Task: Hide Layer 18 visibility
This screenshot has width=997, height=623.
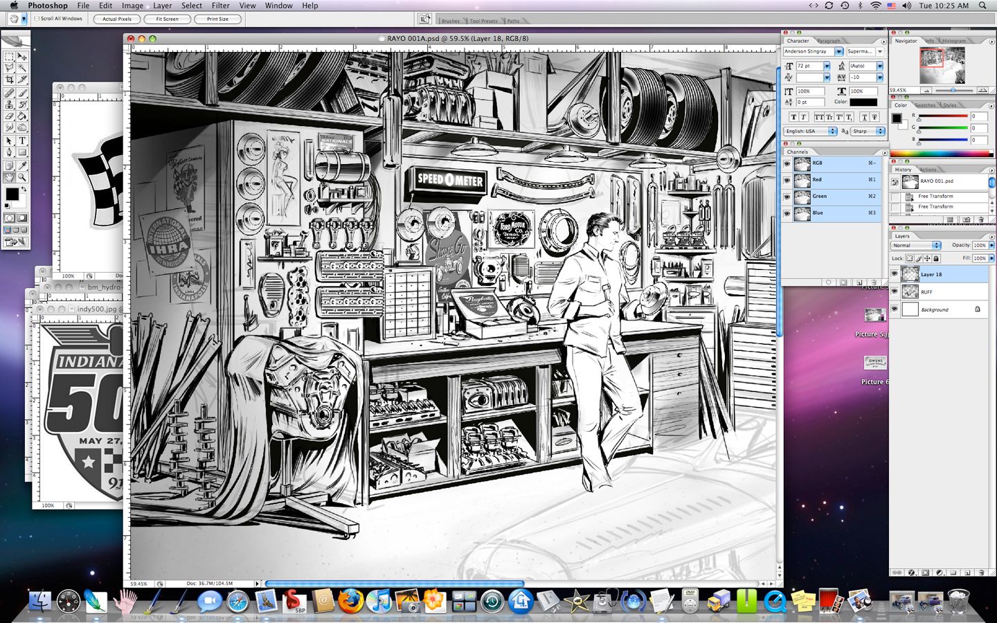Action: click(x=895, y=274)
